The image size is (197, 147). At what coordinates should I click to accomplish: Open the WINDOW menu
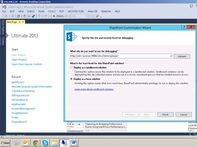tap(106, 12)
